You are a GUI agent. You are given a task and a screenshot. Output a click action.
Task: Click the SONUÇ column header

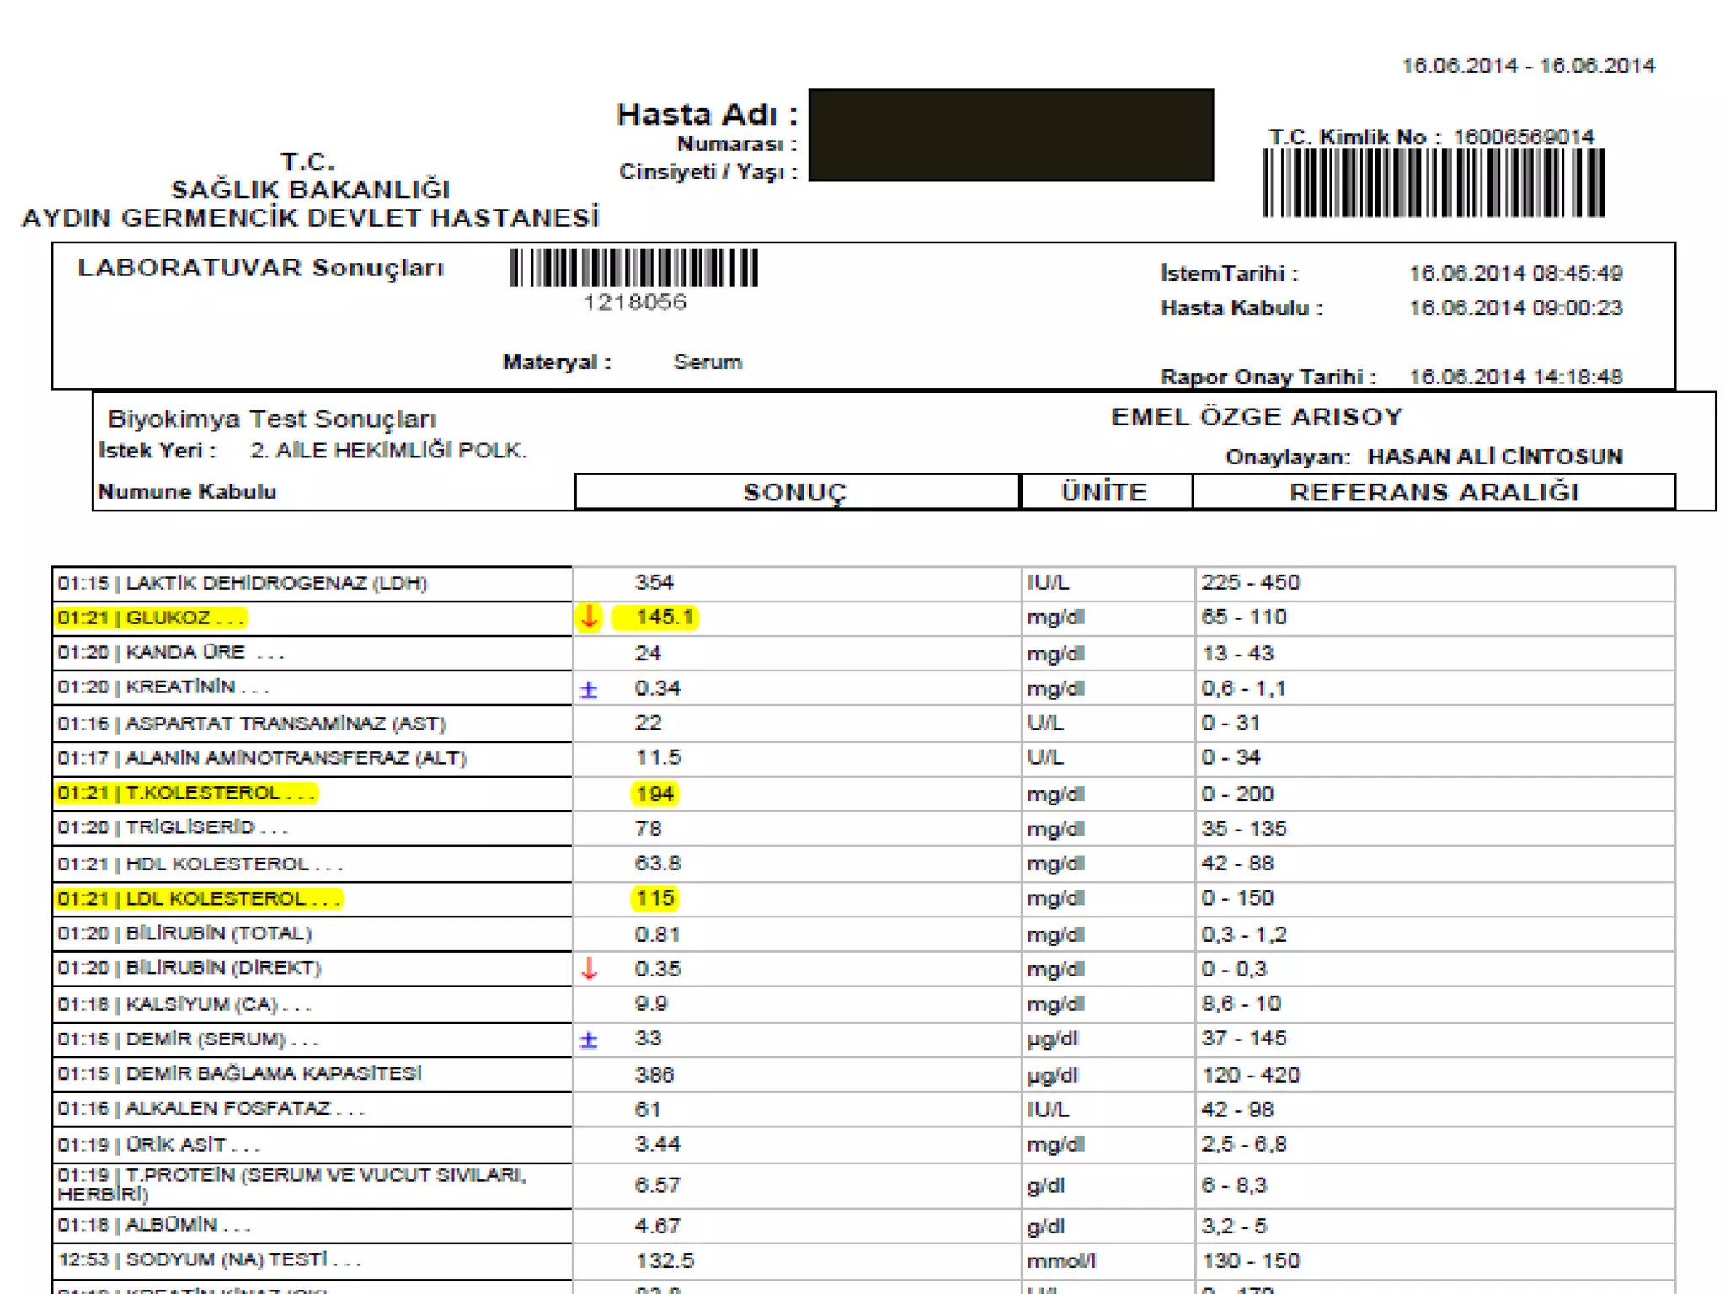(795, 492)
